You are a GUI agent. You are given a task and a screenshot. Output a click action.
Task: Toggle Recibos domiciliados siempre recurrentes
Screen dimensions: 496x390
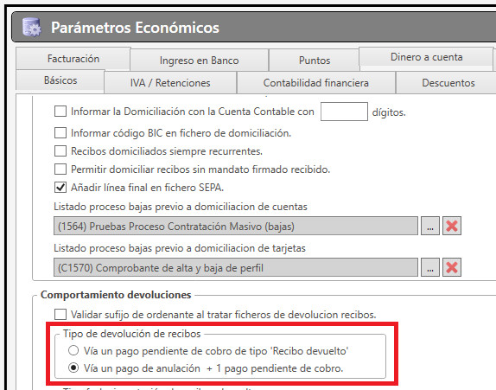60,151
